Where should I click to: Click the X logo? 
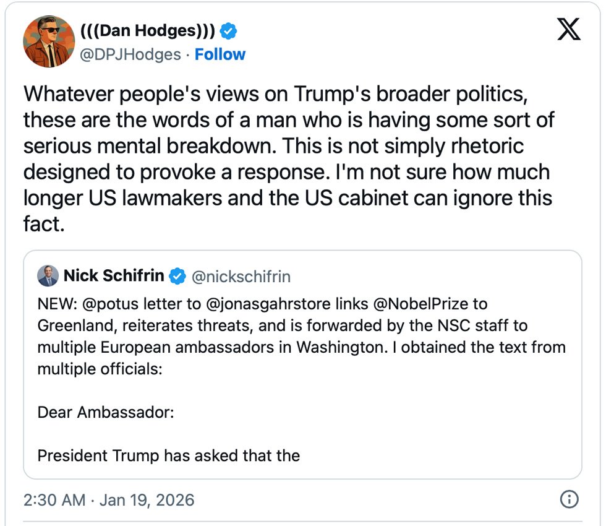[x=569, y=28]
